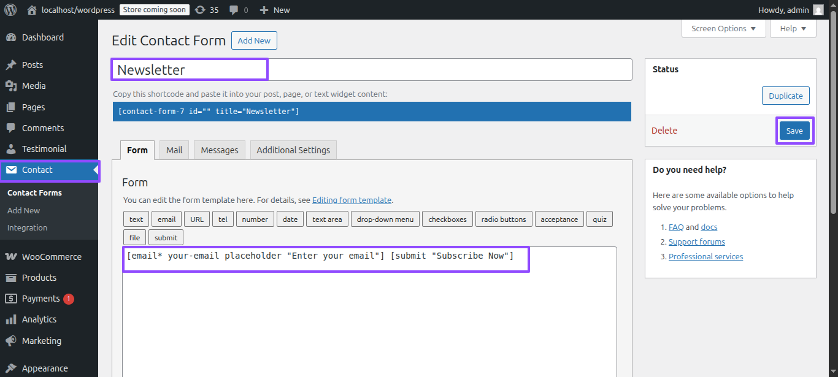Click inside the form template textarea
The image size is (838, 377).
pos(369,311)
